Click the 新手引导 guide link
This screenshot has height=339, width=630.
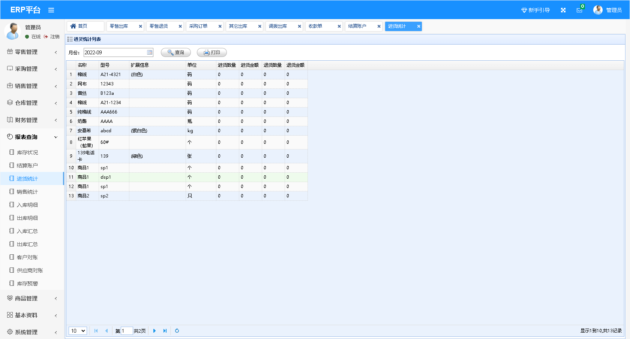(x=535, y=10)
